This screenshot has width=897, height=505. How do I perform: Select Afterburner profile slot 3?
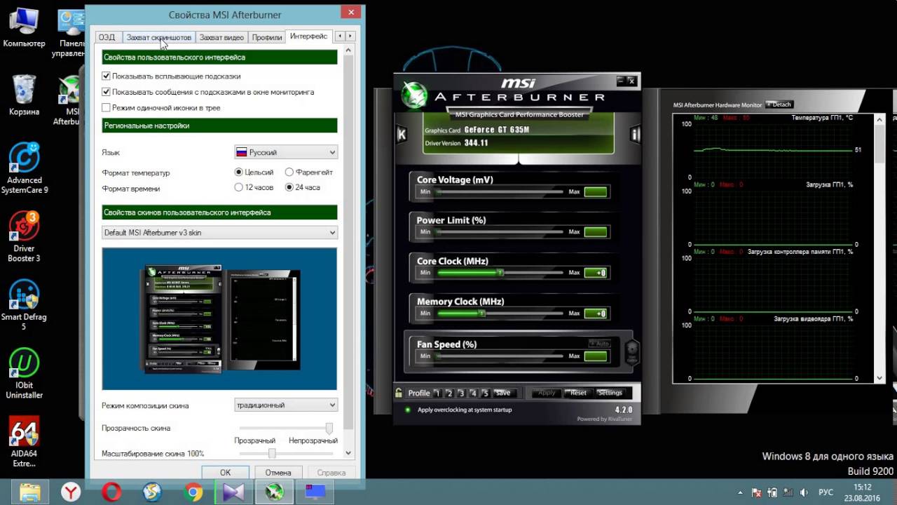coord(462,393)
